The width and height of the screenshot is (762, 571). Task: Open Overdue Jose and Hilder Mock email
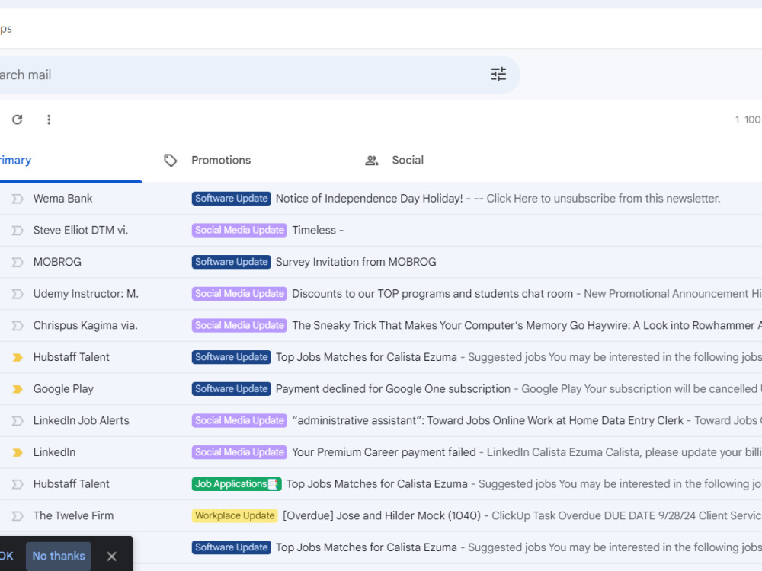pos(382,515)
